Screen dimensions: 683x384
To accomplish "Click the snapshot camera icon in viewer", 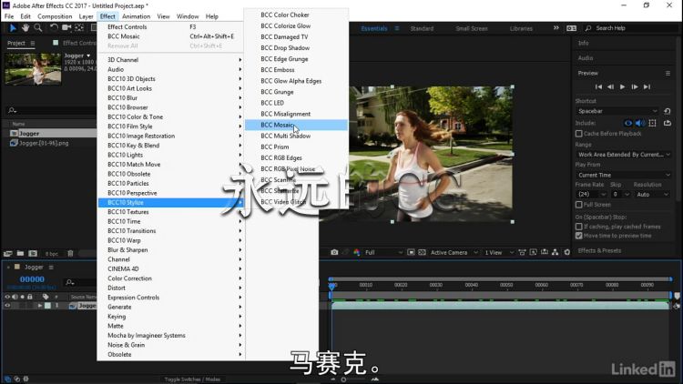I will (334, 252).
